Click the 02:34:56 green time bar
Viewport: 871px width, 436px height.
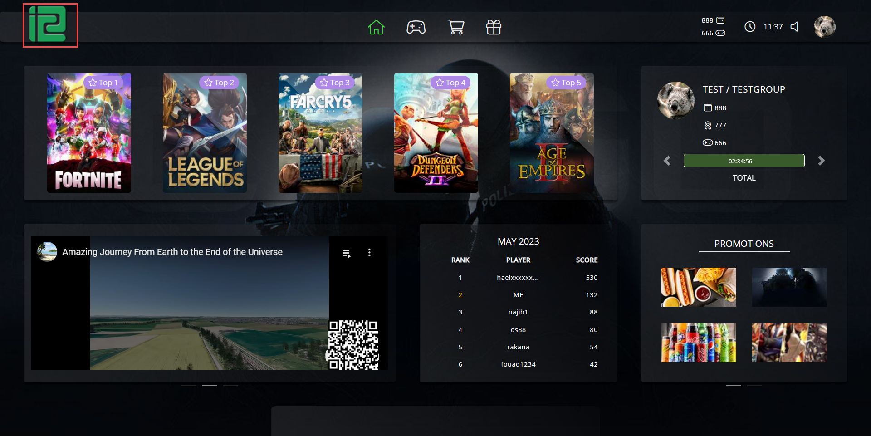[744, 161]
